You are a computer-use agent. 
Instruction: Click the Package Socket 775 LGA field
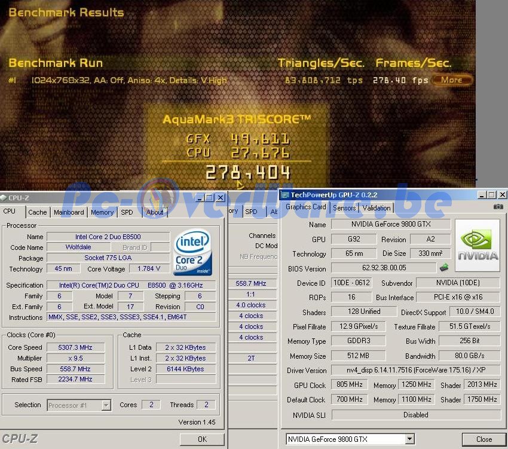click(x=108, y=258)
